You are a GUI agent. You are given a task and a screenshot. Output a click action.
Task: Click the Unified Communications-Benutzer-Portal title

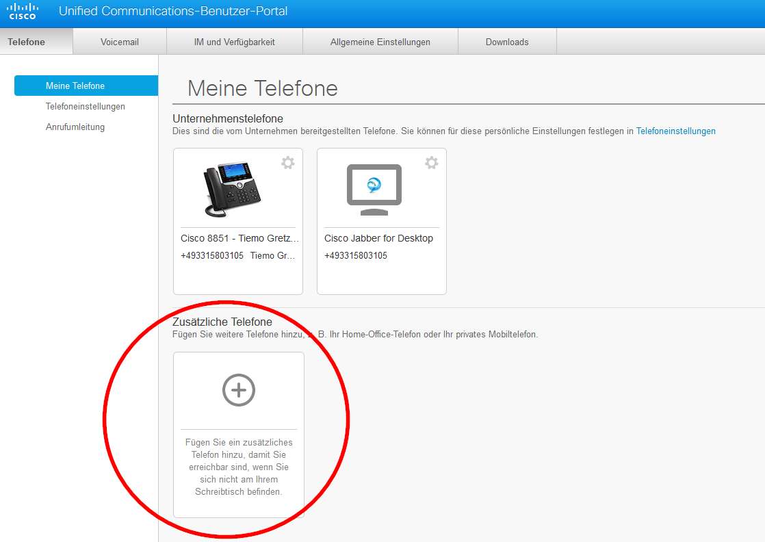173,11
